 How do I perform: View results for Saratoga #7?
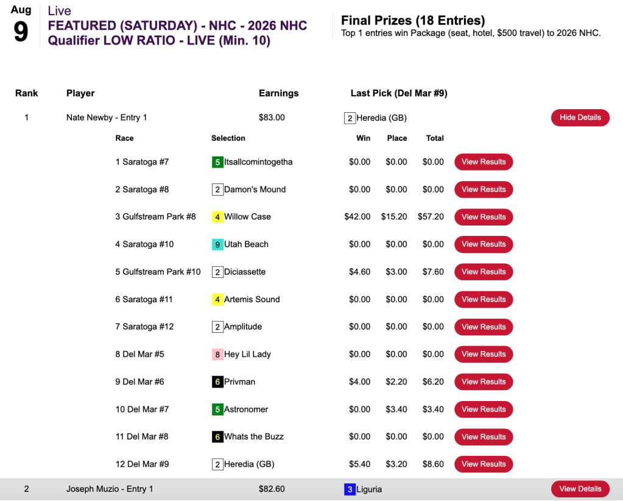[484, 162]
